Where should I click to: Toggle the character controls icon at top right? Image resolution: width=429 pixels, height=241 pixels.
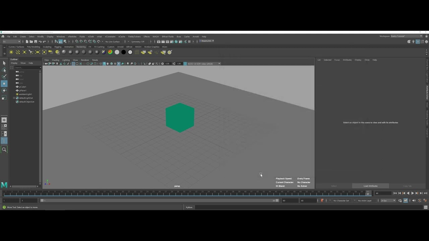(x=413, y=42)
